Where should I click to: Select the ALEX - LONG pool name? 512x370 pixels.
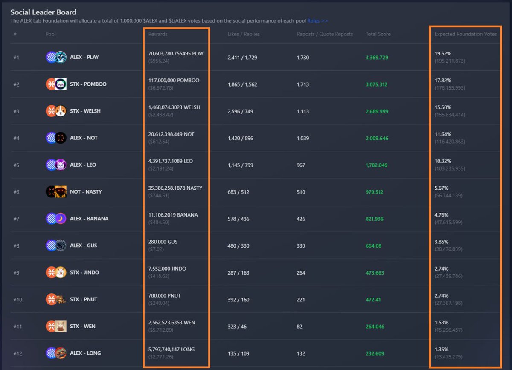[85, 353]
